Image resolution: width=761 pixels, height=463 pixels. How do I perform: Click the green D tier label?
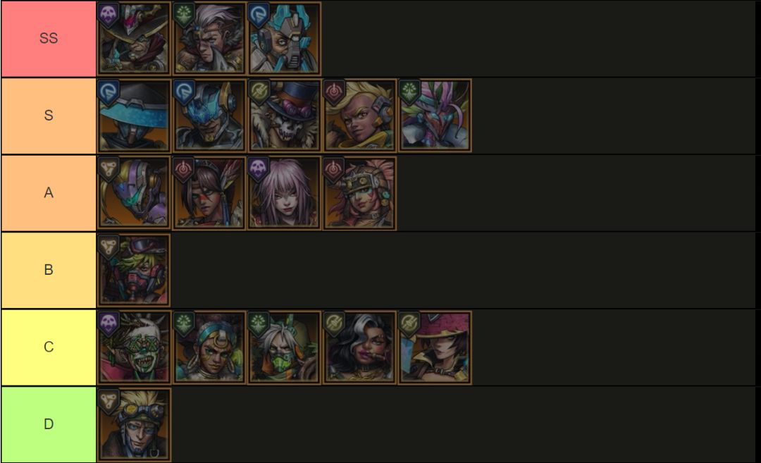(49, 425)
